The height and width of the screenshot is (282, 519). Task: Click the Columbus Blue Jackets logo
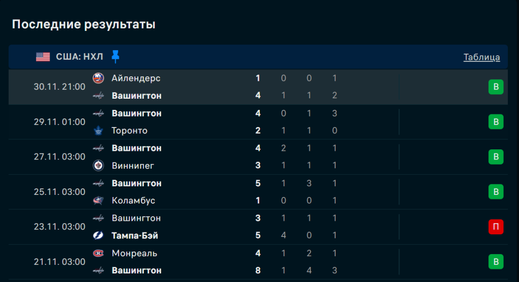click(x=98, y=200)
